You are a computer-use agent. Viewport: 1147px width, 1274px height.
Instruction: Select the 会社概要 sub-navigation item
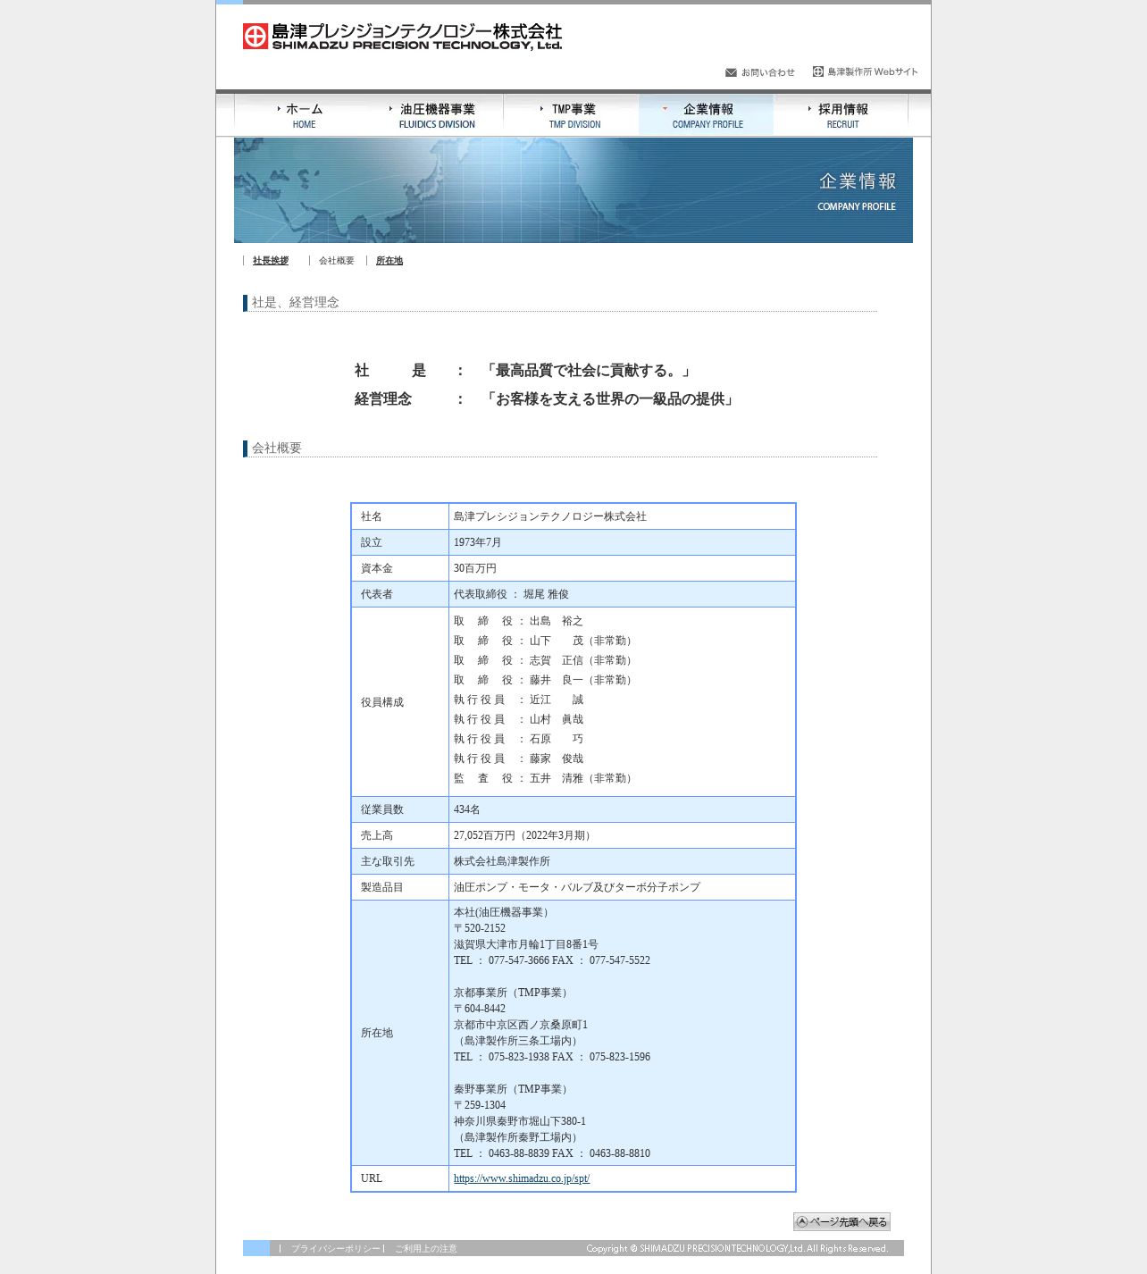pos(337,261)
